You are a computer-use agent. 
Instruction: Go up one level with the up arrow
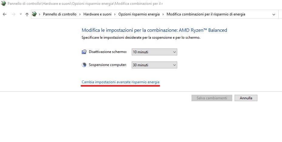click(27, 14)
